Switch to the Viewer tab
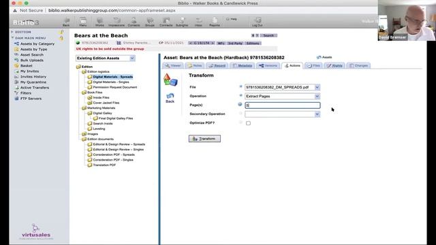This screenshot has width=436, height=245. click(173, 66)
